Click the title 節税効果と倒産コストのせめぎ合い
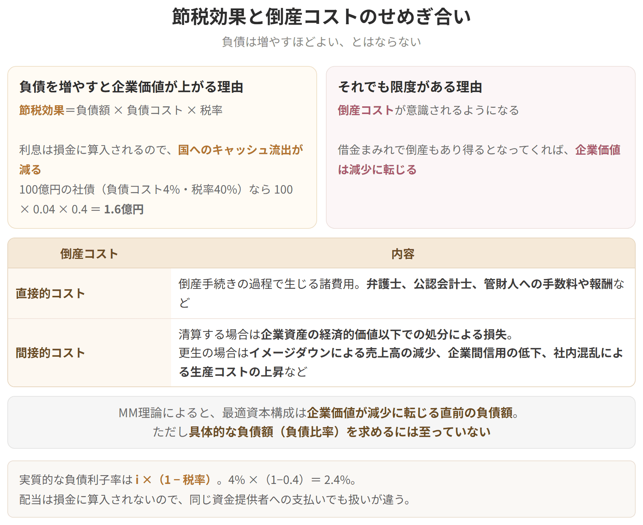Viewport: 643px width, 525px height. [321, 17]
